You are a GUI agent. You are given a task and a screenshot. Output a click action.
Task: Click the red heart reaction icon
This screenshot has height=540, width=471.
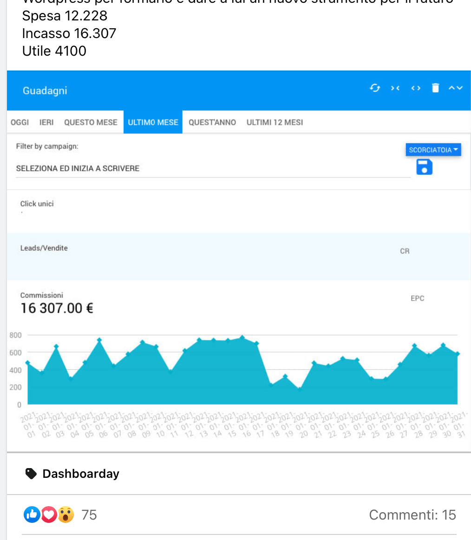click(49, 514)
